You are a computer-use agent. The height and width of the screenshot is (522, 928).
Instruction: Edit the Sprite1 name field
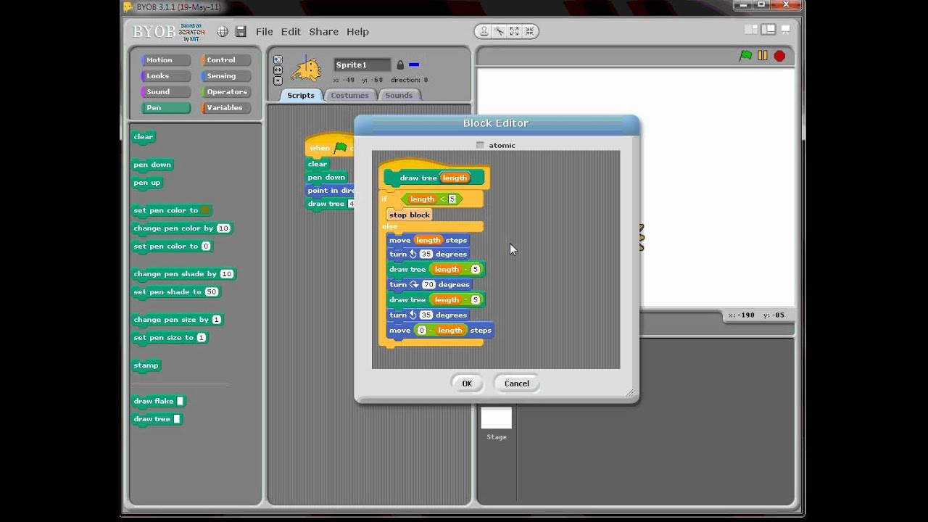(x=362, y=65)
